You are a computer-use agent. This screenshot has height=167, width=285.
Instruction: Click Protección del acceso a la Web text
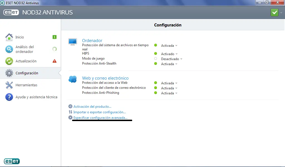pyautogui.click(x=105, y=83)
